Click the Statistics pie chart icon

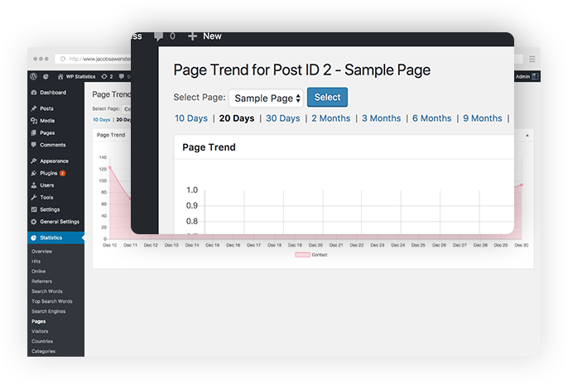[x=34, y=238]
